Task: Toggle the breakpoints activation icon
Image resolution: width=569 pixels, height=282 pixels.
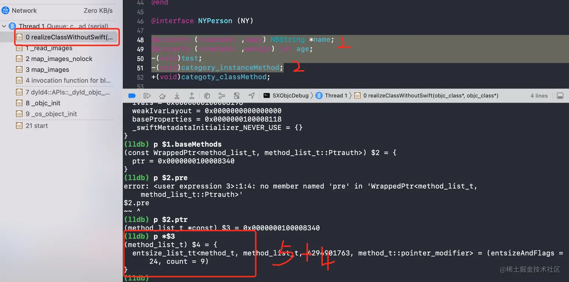Action: [132, 96]
